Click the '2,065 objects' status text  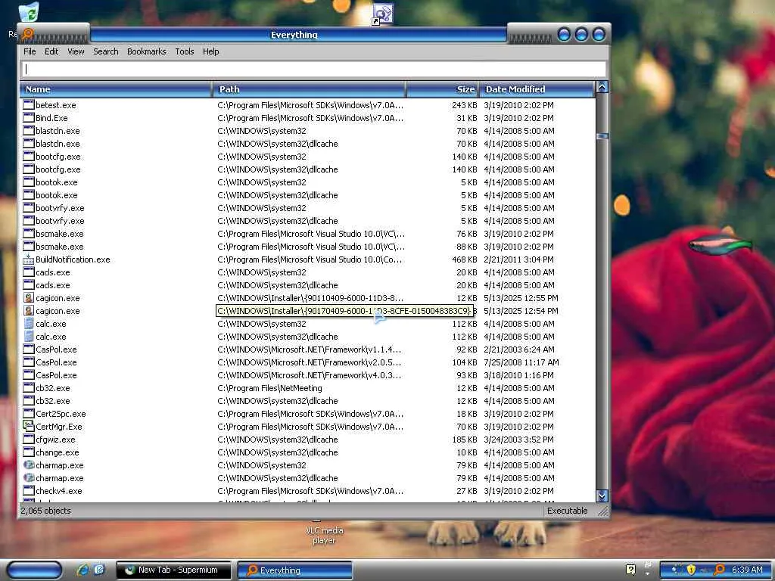pyautogui.click(x=46, y=511)
